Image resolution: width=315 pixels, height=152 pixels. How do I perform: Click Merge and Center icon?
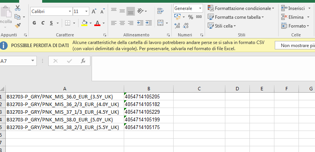coord(160,23)
